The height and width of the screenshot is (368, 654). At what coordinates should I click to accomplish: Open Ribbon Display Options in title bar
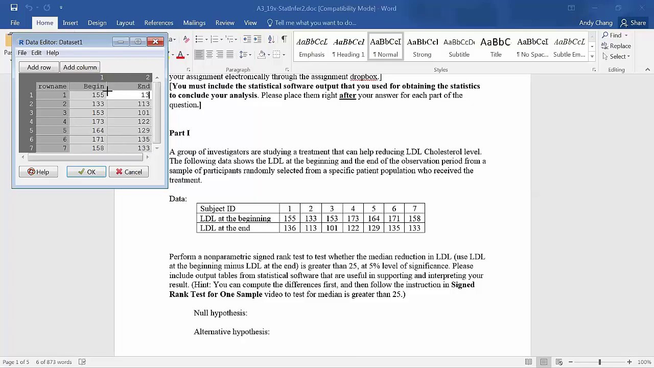[x=571, y=8]
